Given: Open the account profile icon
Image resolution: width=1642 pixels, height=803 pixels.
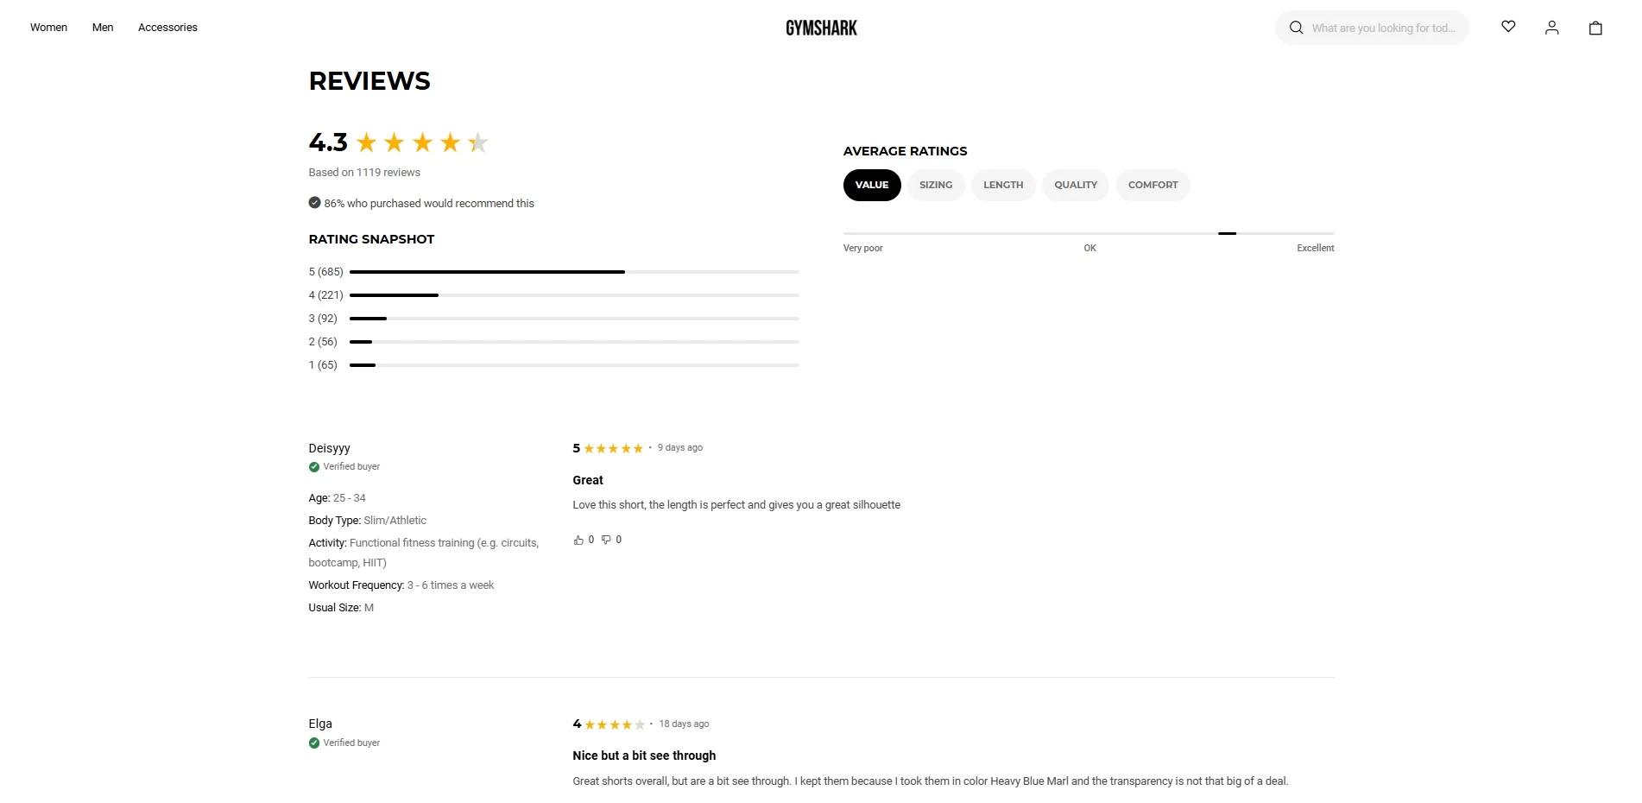Looking at the screenshot, I should point(1551,28).
